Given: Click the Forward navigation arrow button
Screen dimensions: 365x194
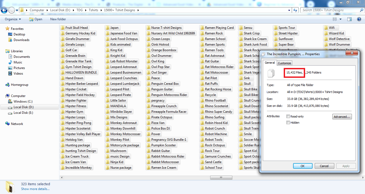Looking at the screenshot, I should click(11, 10).
